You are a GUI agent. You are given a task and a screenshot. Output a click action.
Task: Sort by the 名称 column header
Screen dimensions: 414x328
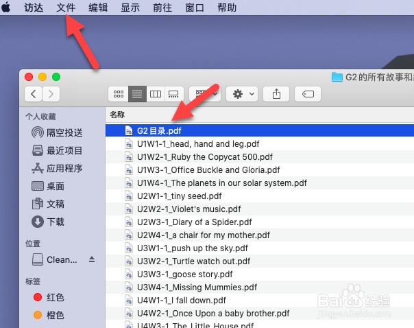pos(117,115)
